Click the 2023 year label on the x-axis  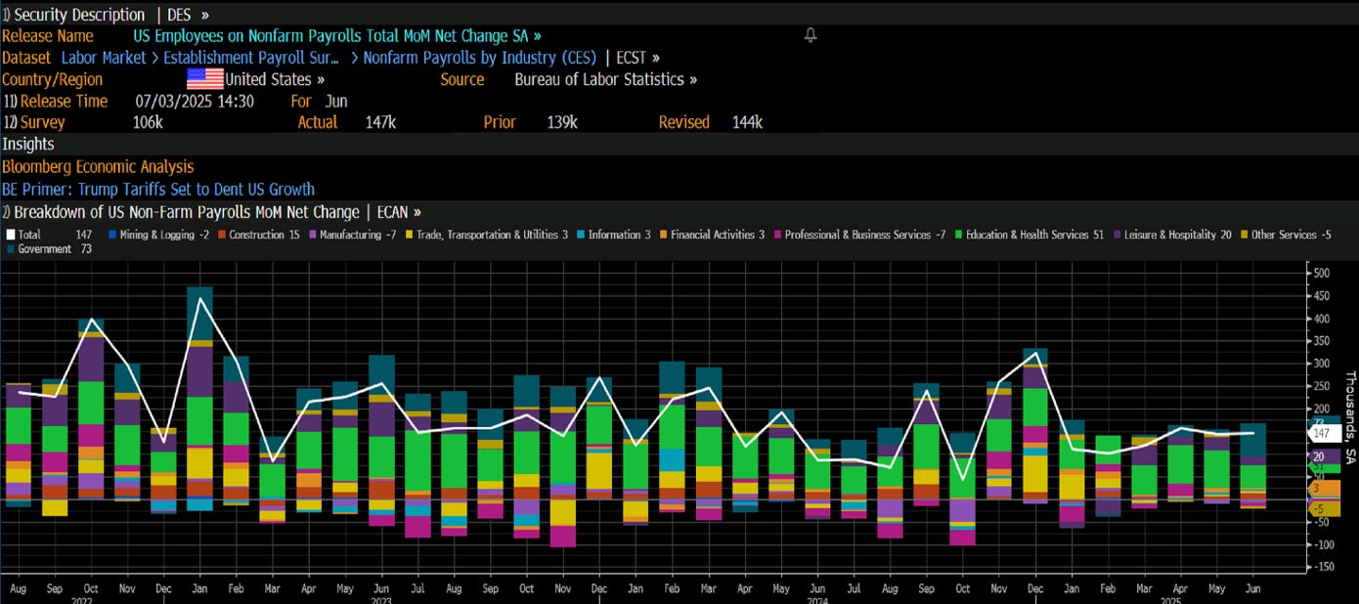pos(382,600)
